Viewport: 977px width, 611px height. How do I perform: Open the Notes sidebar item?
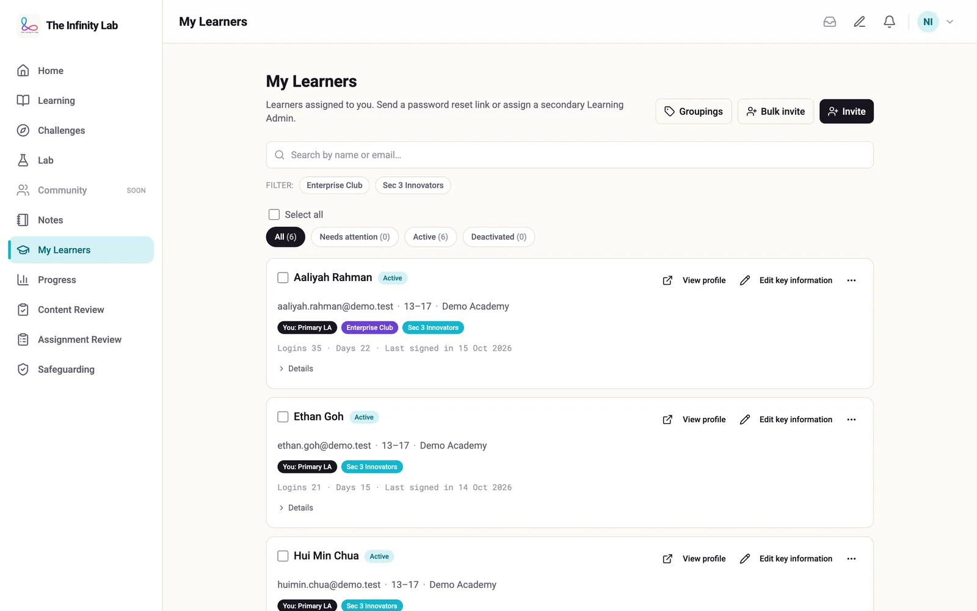(x=81, y=220)
